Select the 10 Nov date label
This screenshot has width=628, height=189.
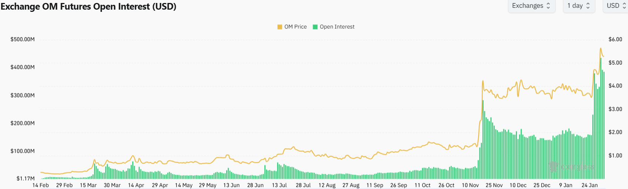point(470,185)
